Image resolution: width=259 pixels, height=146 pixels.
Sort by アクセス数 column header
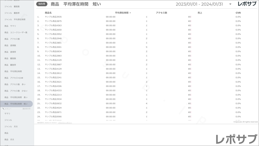coord(162,13)
